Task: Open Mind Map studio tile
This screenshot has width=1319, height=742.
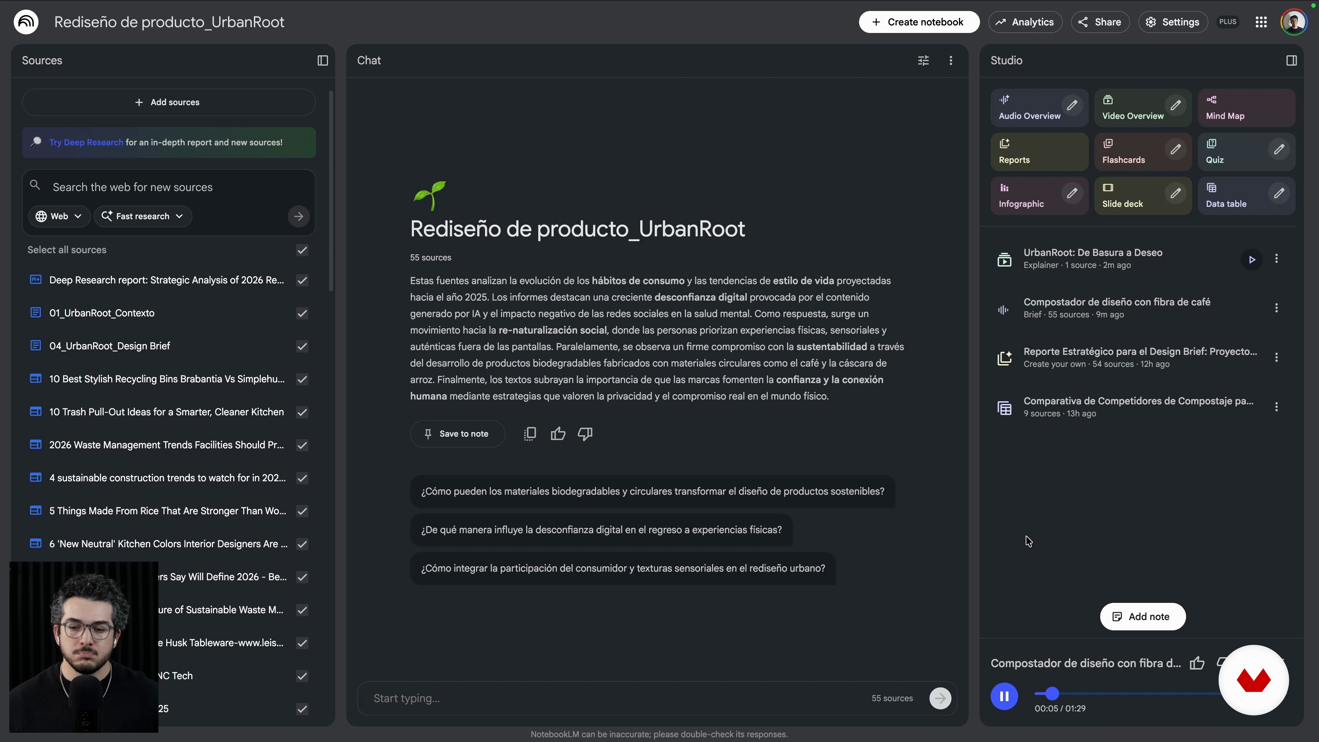Action: click(x=1246, y=108)
